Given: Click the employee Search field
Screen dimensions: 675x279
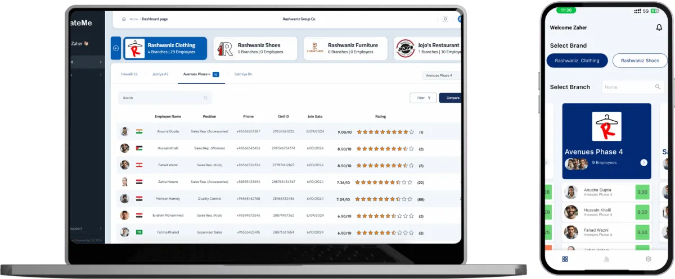Looking at the screenshot, I should pos(165,98).
